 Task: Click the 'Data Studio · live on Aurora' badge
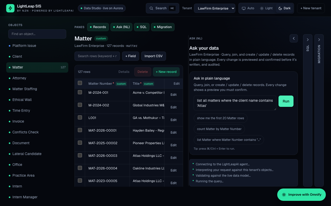102,8
